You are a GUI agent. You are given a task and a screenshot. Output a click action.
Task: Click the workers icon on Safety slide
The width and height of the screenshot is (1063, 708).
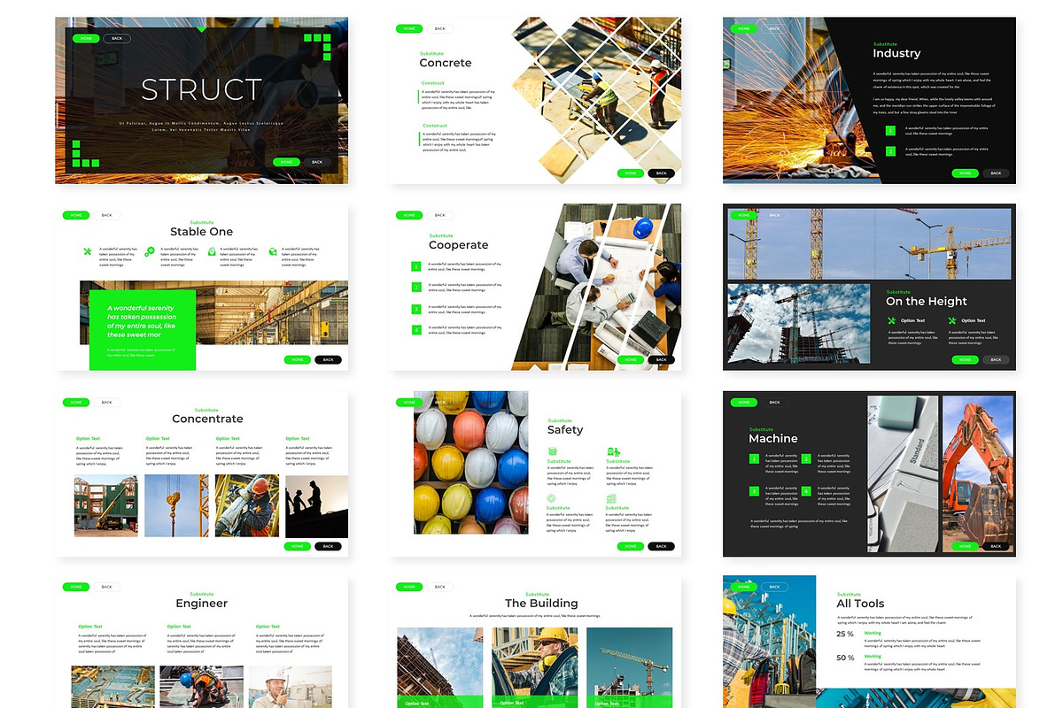click(x=614, y=452)
